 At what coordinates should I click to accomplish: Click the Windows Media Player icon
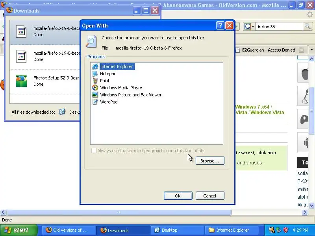click(95, 88)
